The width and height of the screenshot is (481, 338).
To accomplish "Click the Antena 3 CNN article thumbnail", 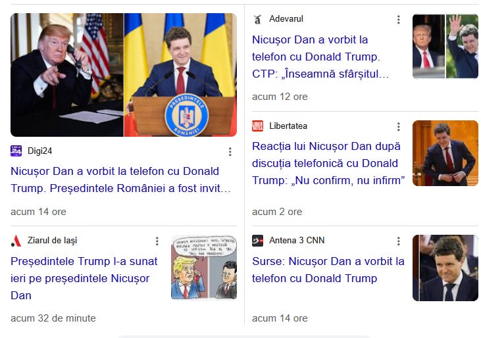I will coord(445,268).
